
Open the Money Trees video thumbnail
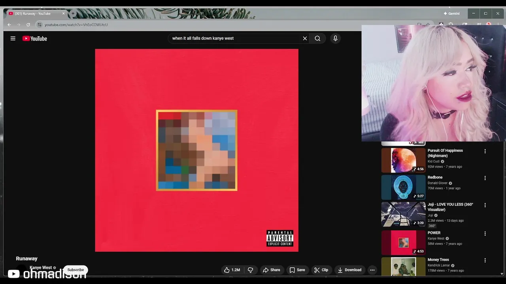point(403,267)
